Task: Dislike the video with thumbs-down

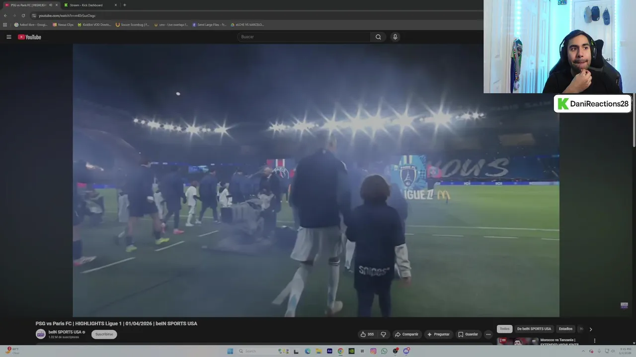Action: pyautogui.click(x=383, y=334)
